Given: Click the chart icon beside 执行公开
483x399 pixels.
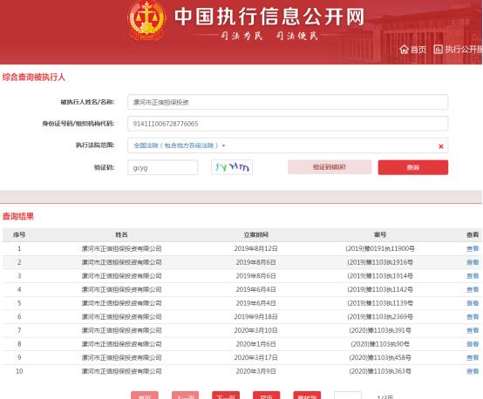Looking at the screenshot, I should pyautogui.click(x=438, y=50).
